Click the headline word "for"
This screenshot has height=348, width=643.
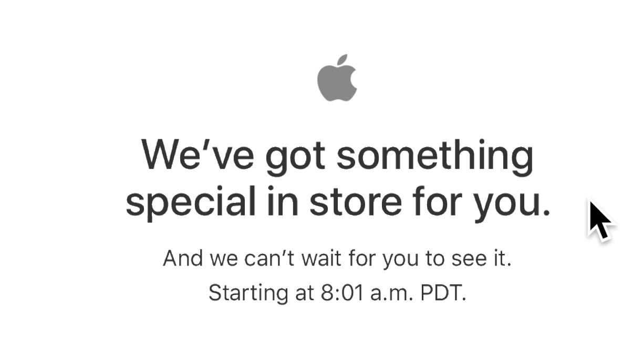434,201
